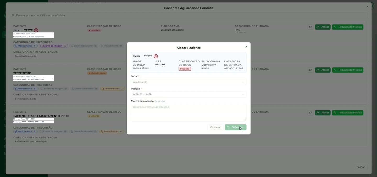Click the Medicamento 4 tag

pos(25,46)
